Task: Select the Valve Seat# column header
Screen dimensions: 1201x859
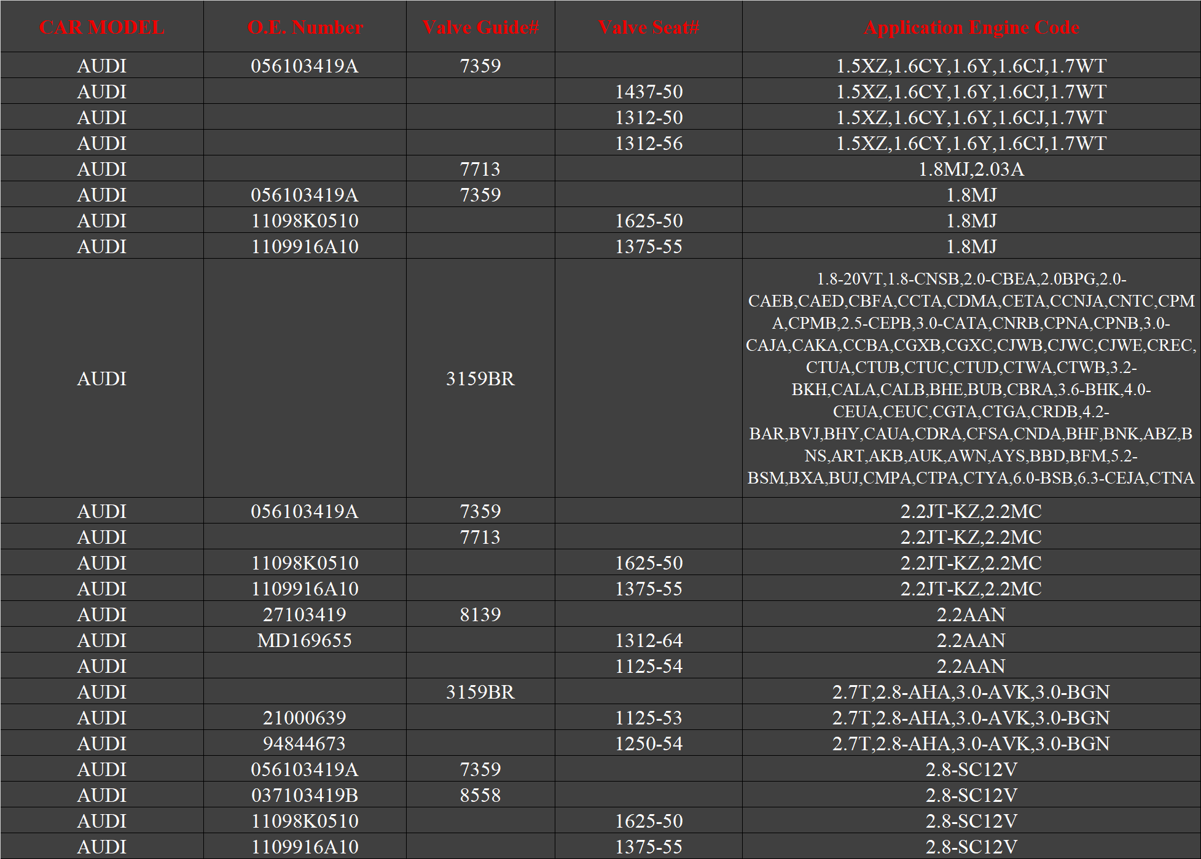Action: point(649,28)
